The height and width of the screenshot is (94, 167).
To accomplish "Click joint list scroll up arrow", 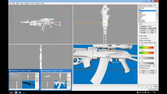I will (x=157, y=8).
